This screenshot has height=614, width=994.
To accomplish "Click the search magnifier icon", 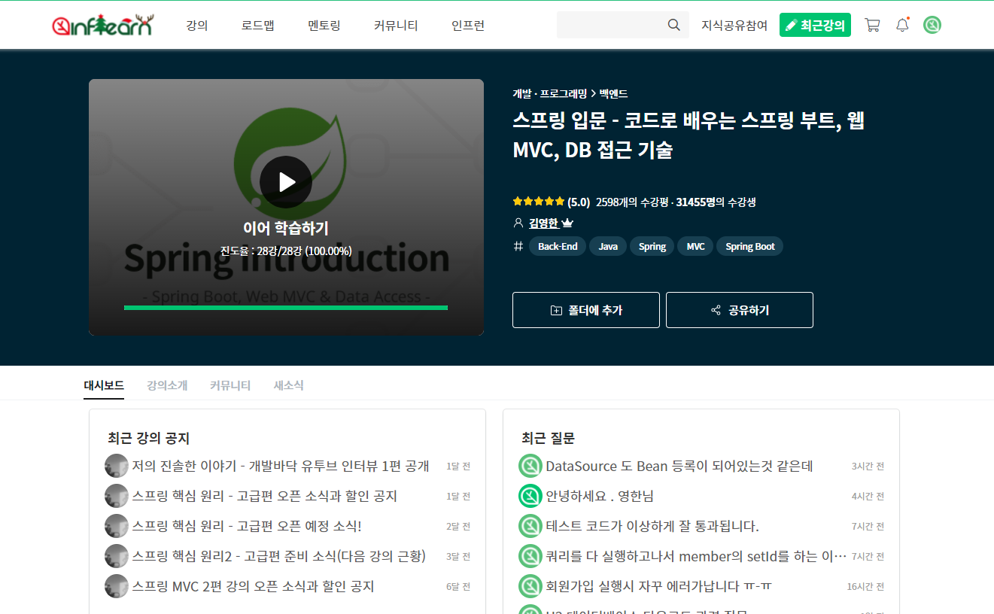I will click(x=673, y=25).
